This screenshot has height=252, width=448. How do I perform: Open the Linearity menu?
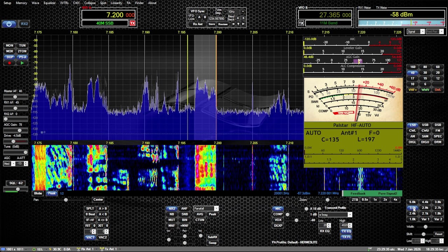[x=116, y=3]
